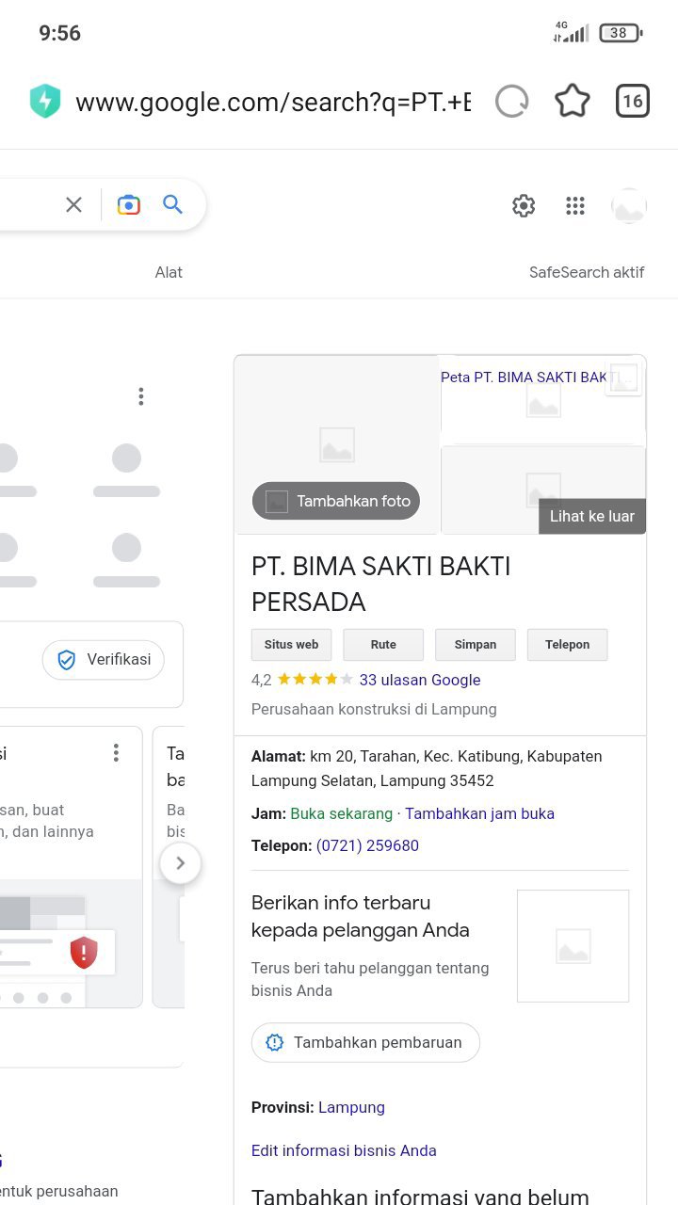This screenshot has width=678, height=1205.
Task: Open the SafeSearch aktif setting
Action: [587, 272]
